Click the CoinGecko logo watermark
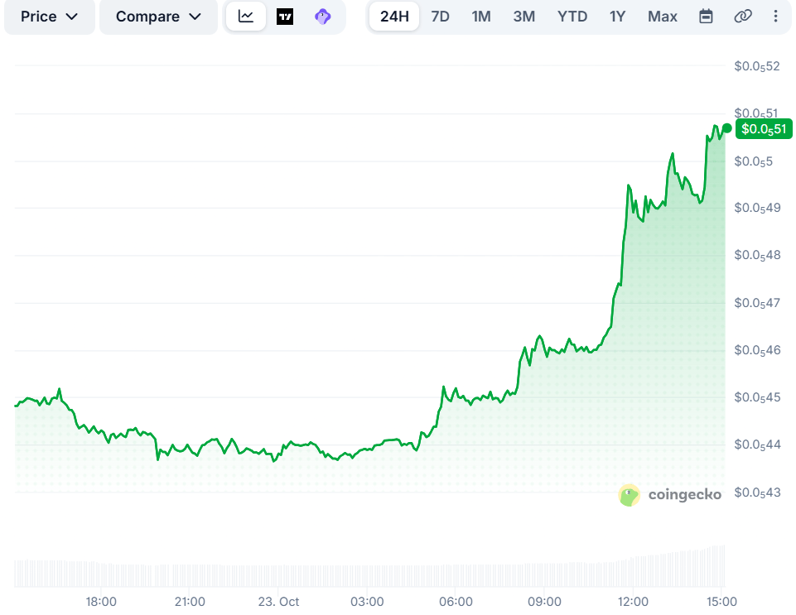Screen dimensions: 796x615 click(669, 495)
